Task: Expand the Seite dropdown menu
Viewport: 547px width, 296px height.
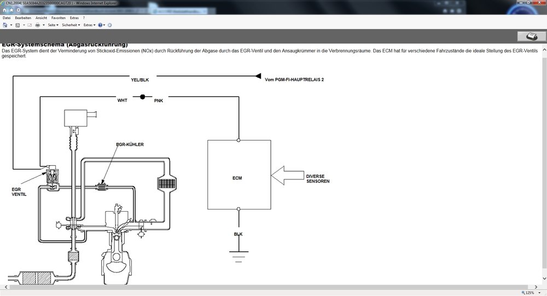Action: coord(53,25)
